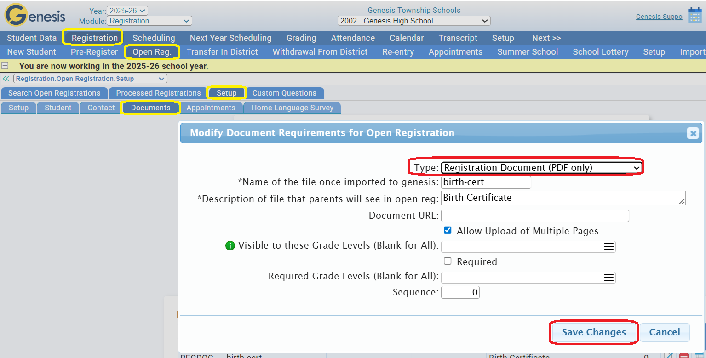Open the document Type dropdown

point(541,168)
